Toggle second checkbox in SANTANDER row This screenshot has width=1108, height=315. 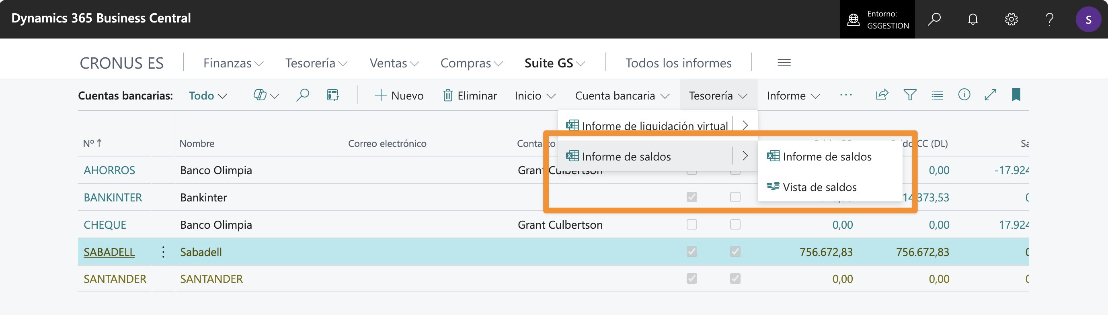pyautogui.click(x=735, y=278)
